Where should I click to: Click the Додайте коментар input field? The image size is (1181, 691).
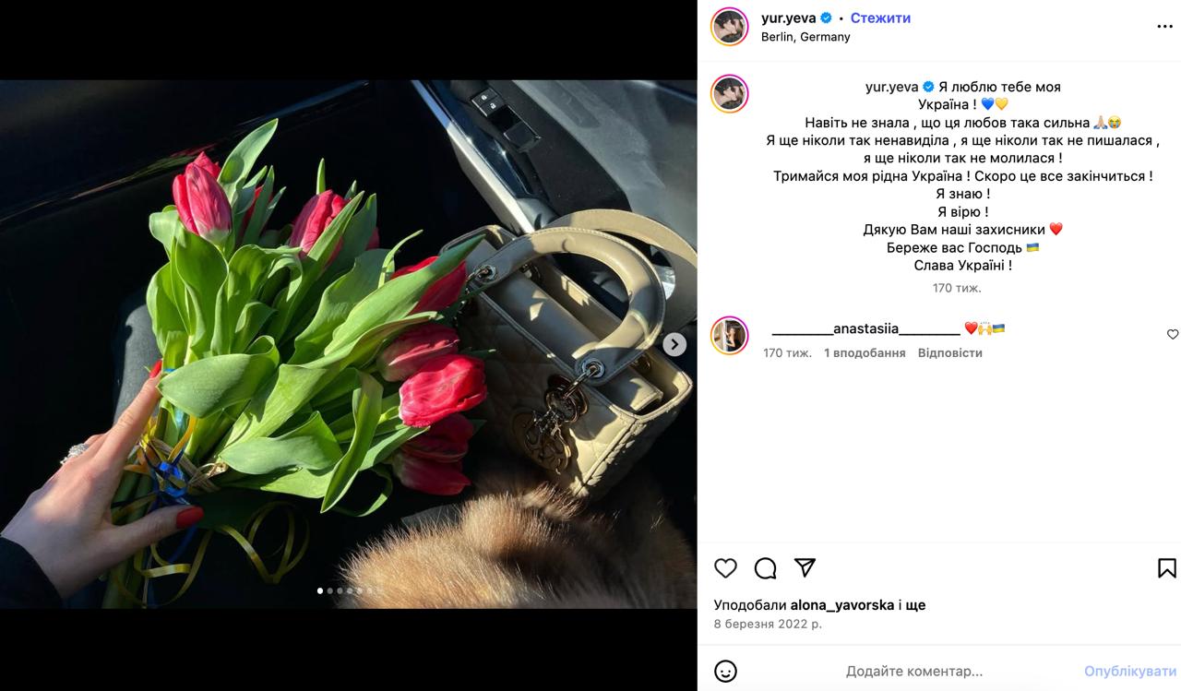click(x=913, y=672)
